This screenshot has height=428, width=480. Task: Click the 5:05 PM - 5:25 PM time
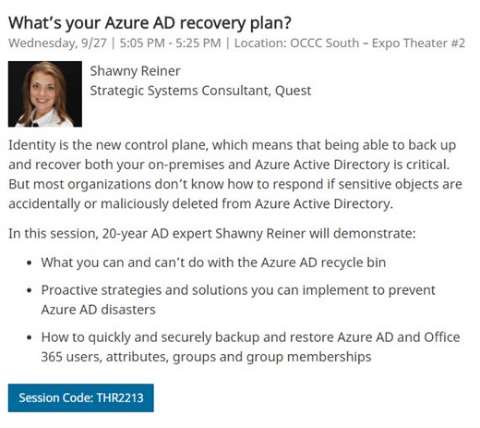[x=170, y=43]
